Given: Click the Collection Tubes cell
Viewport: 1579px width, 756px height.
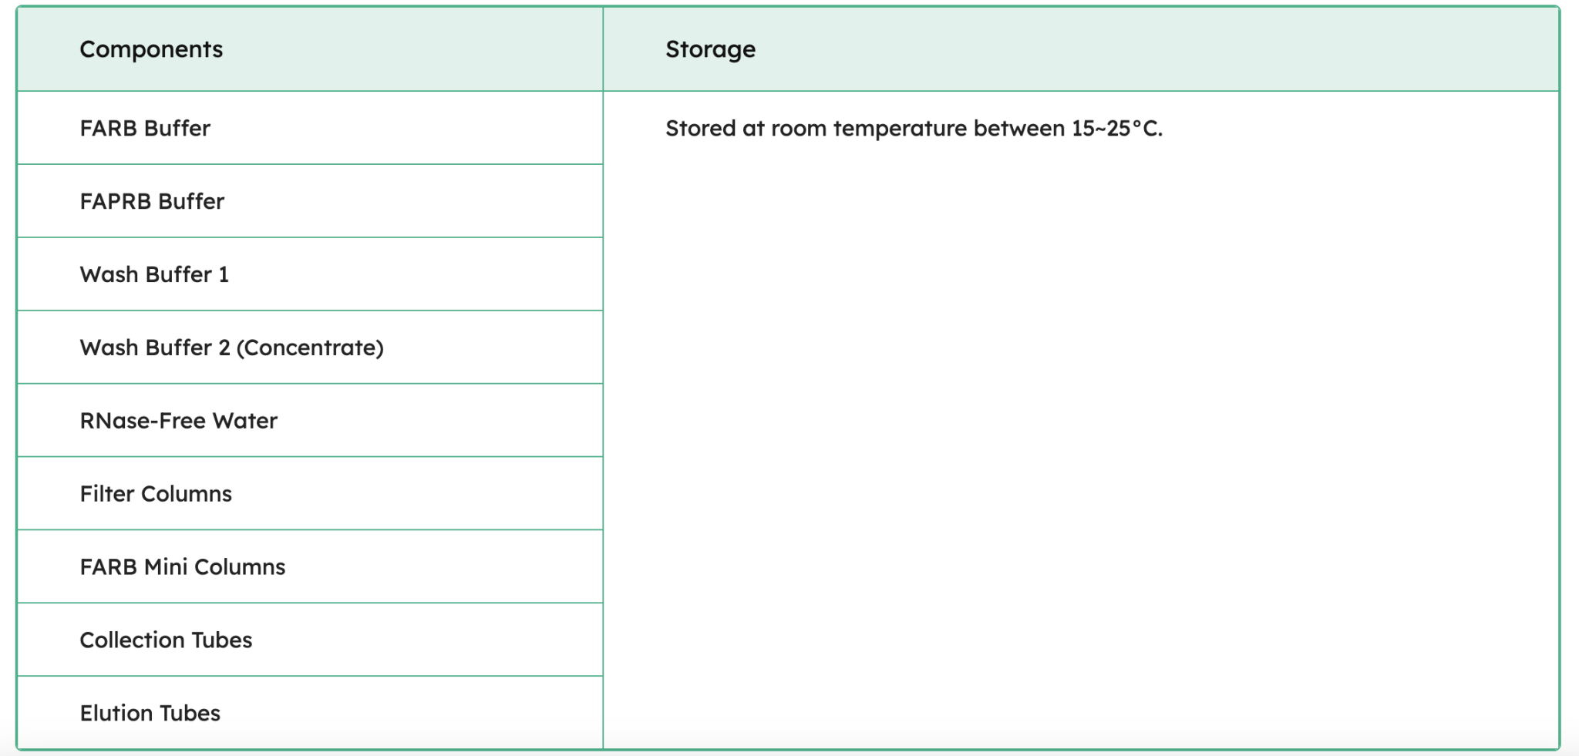Looking at the screenshot, I should (166, 640).
